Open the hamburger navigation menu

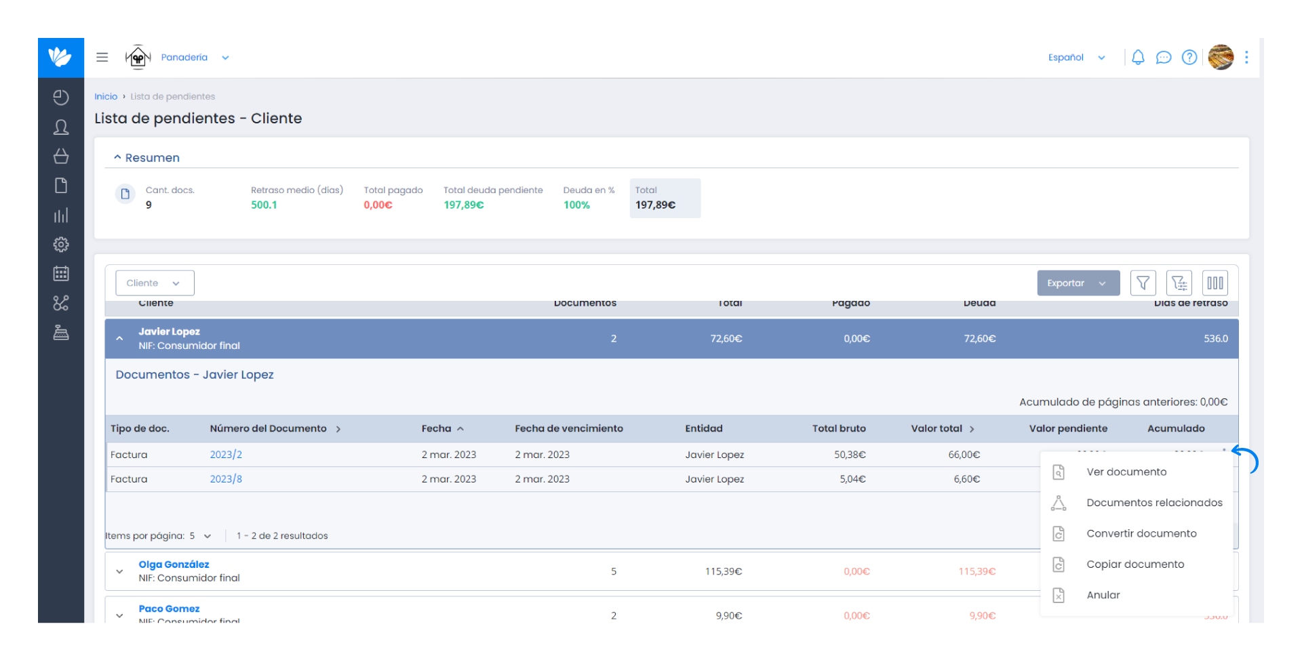(x=102, y=58)
